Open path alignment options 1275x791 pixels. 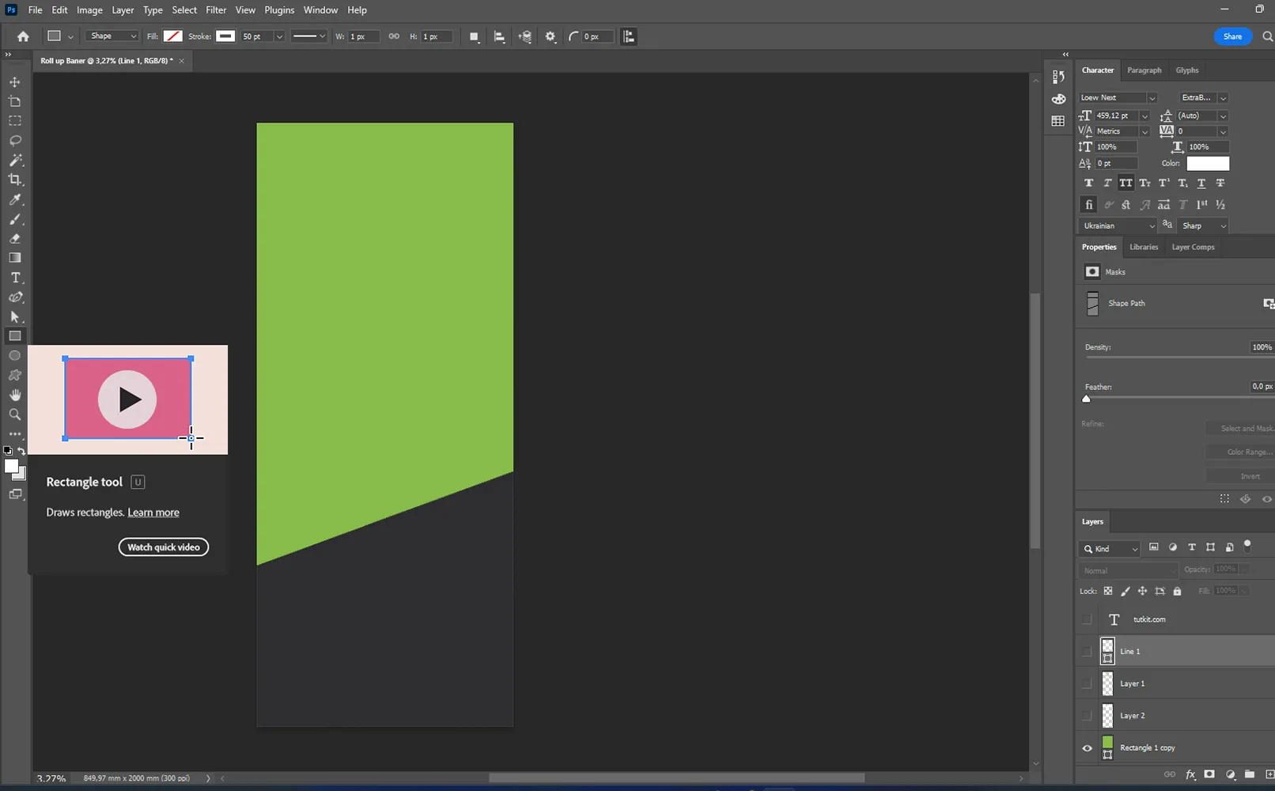click(x=499, y=36)
